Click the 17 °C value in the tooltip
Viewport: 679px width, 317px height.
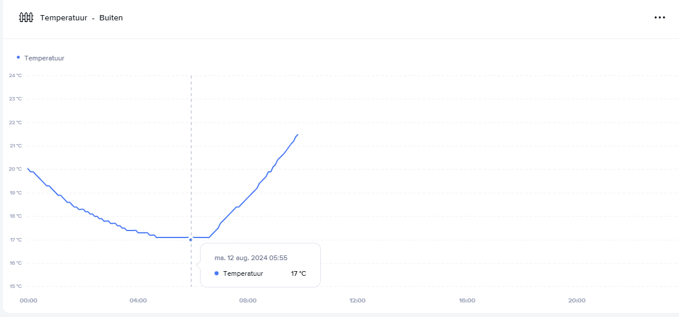point(298,273)
